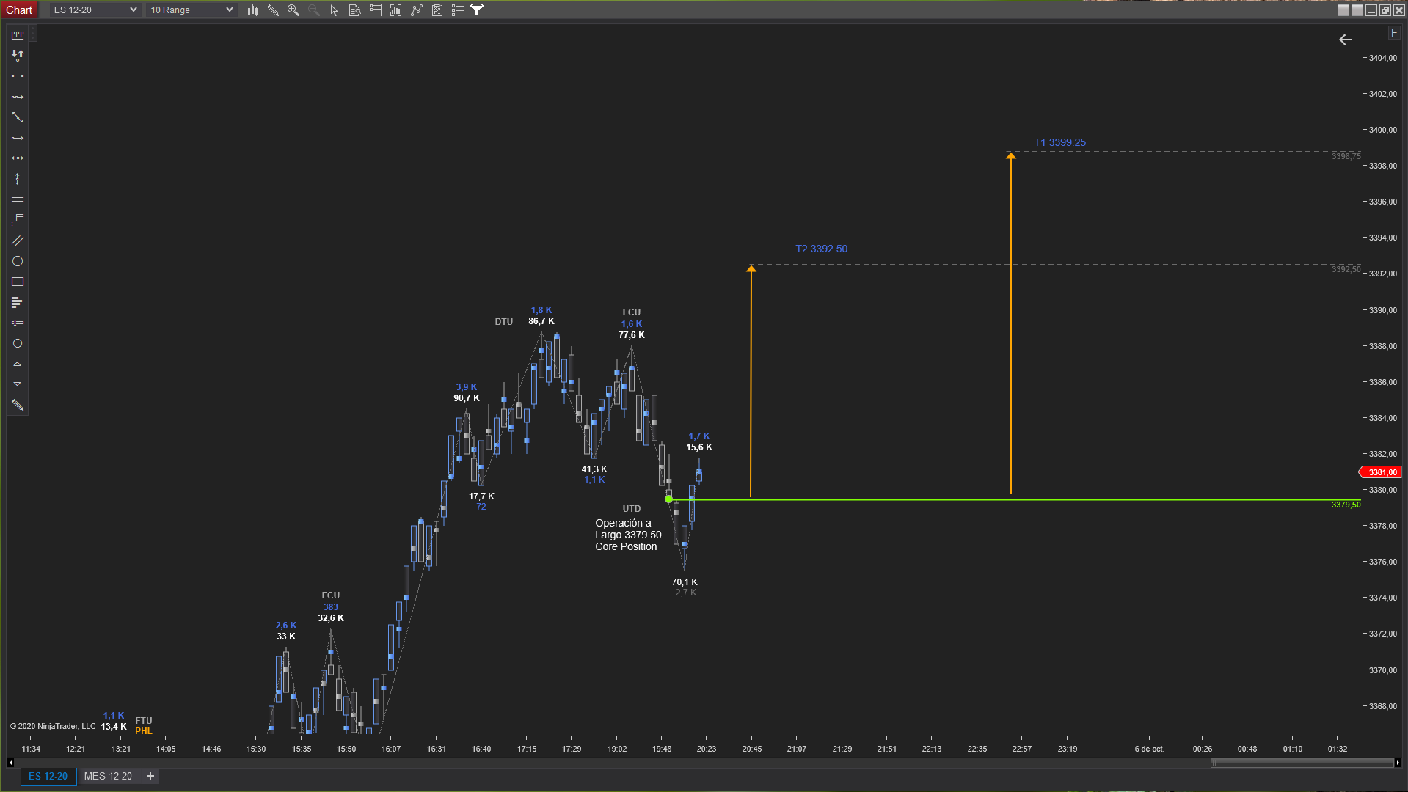Screen dimensions: 1408x792
Task: Add a new chart tab with plus
Action: point(150,776)
